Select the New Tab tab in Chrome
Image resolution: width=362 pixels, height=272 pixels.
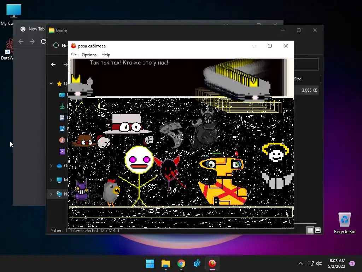[32, 29]
